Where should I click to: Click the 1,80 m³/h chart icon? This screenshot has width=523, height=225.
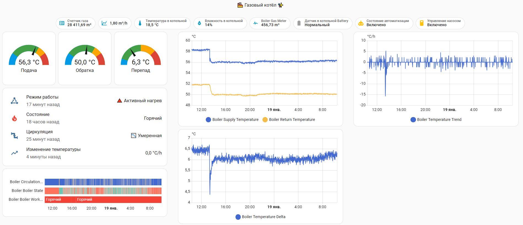point(104,23)
